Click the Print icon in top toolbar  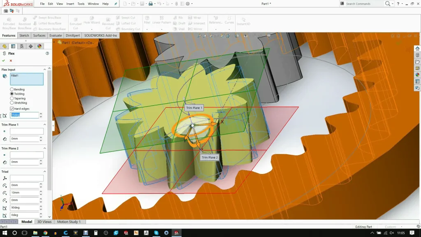coord(150,4)
